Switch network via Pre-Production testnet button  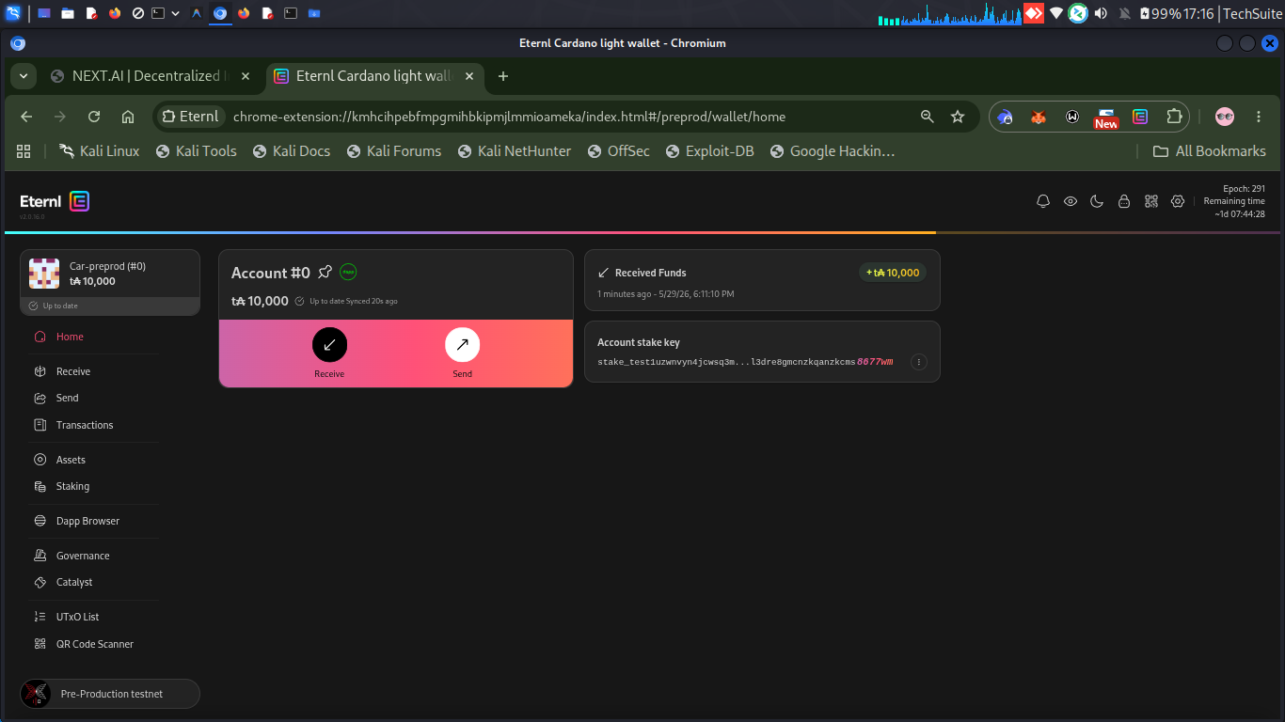pos(110,694)
